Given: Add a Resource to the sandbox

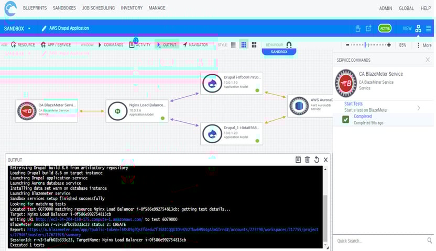Looking at the screenshot, I should coord(23,44).
